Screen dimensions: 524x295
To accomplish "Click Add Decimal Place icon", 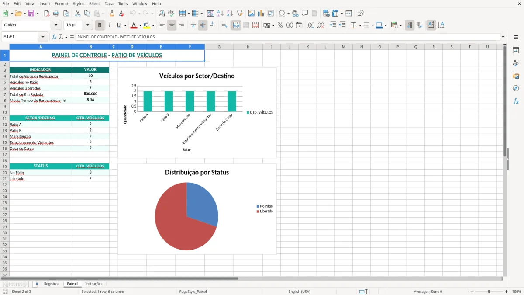I will (311, 25).
